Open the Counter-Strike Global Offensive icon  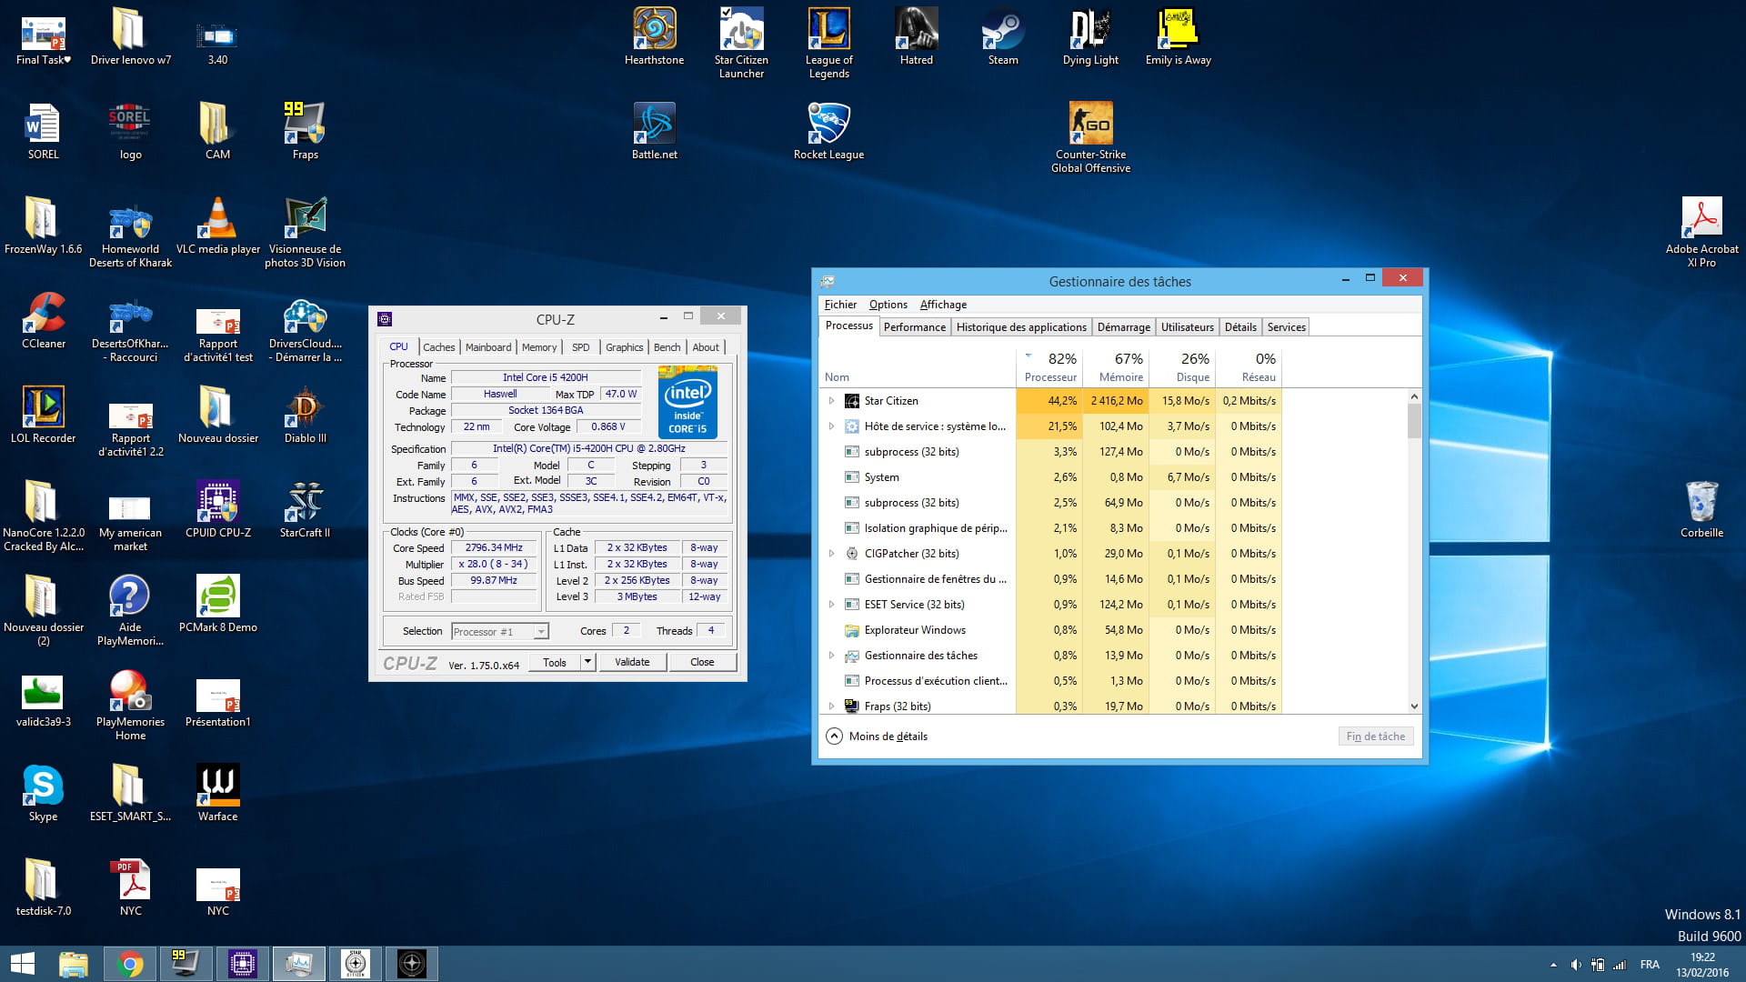(1090, 125)
